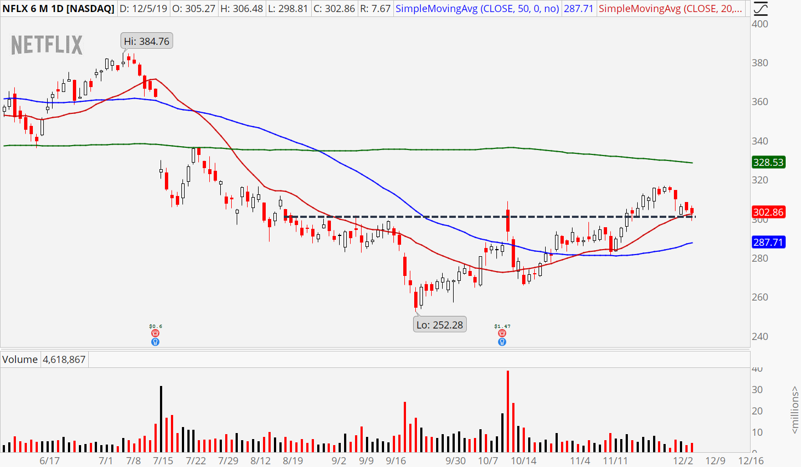Click the red earnings phone icon under $1.47
The width and height of the screenshot is (801, 467).
click(502, 333)
